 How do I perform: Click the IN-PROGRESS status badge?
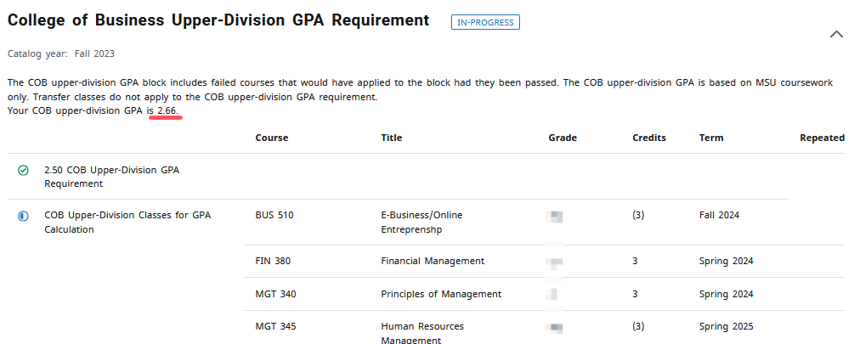click(485, 22)
